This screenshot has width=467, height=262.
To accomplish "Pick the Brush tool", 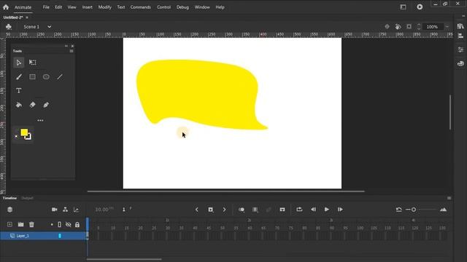I will pos(19,77).
